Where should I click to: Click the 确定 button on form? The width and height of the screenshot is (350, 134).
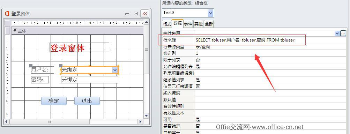tap(54, 101)
